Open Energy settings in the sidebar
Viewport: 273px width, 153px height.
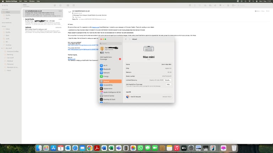pos(111,76)
